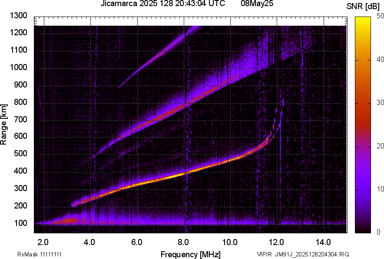Click the 12.0 frequency tick label
Screen dimensions: 384x259
[x=276, y=242]
